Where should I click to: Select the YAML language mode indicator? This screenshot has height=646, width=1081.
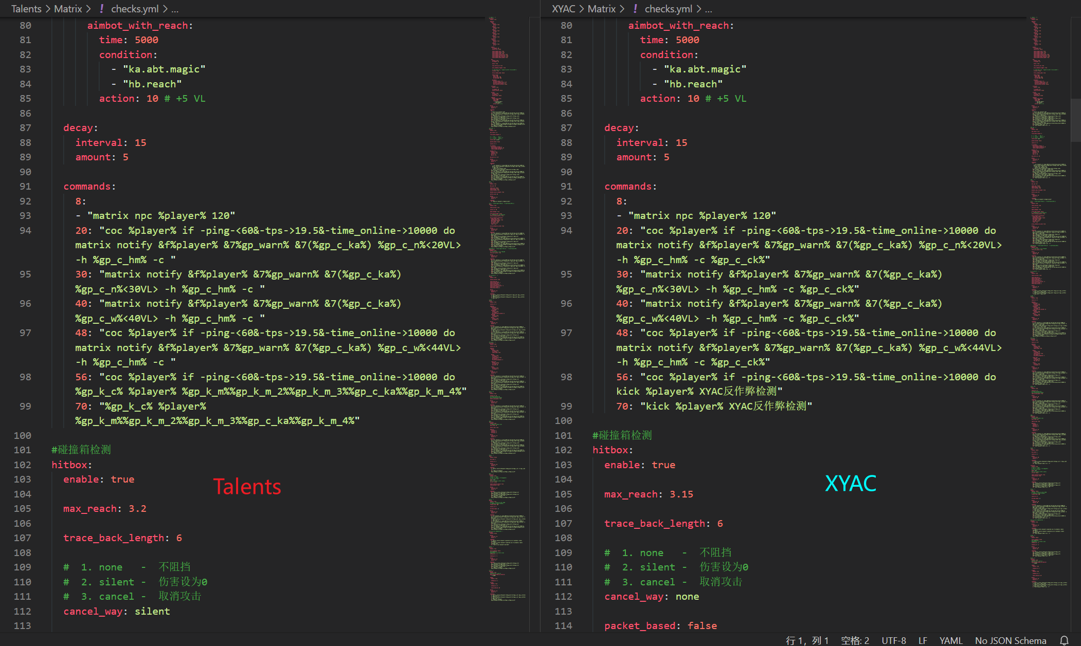tap(950, 640)
